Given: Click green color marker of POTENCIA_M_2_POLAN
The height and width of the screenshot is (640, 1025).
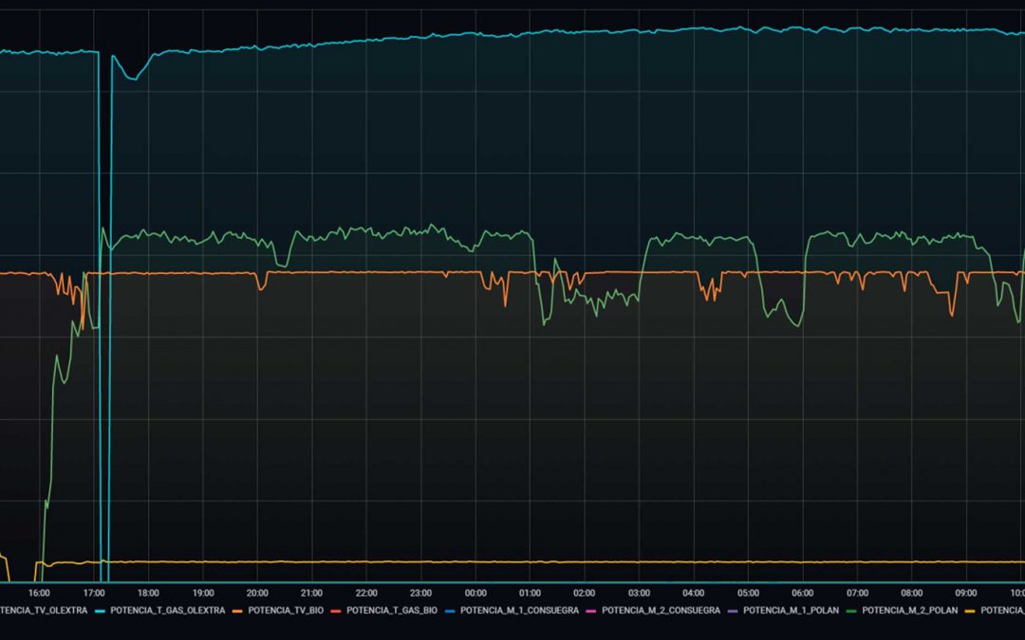Looking at the screenshot, I should 852,611.
